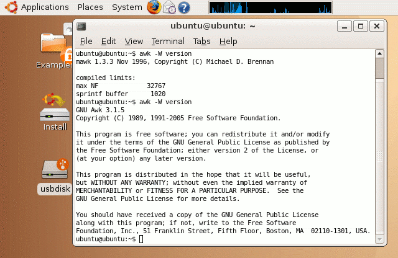Click the terminal window menu icon in title bar
The image size is (398, 258).
(x=81, y=26)
